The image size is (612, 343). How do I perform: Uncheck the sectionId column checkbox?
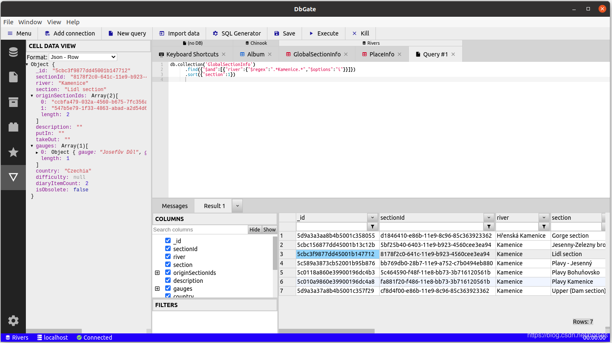[168, 249]
